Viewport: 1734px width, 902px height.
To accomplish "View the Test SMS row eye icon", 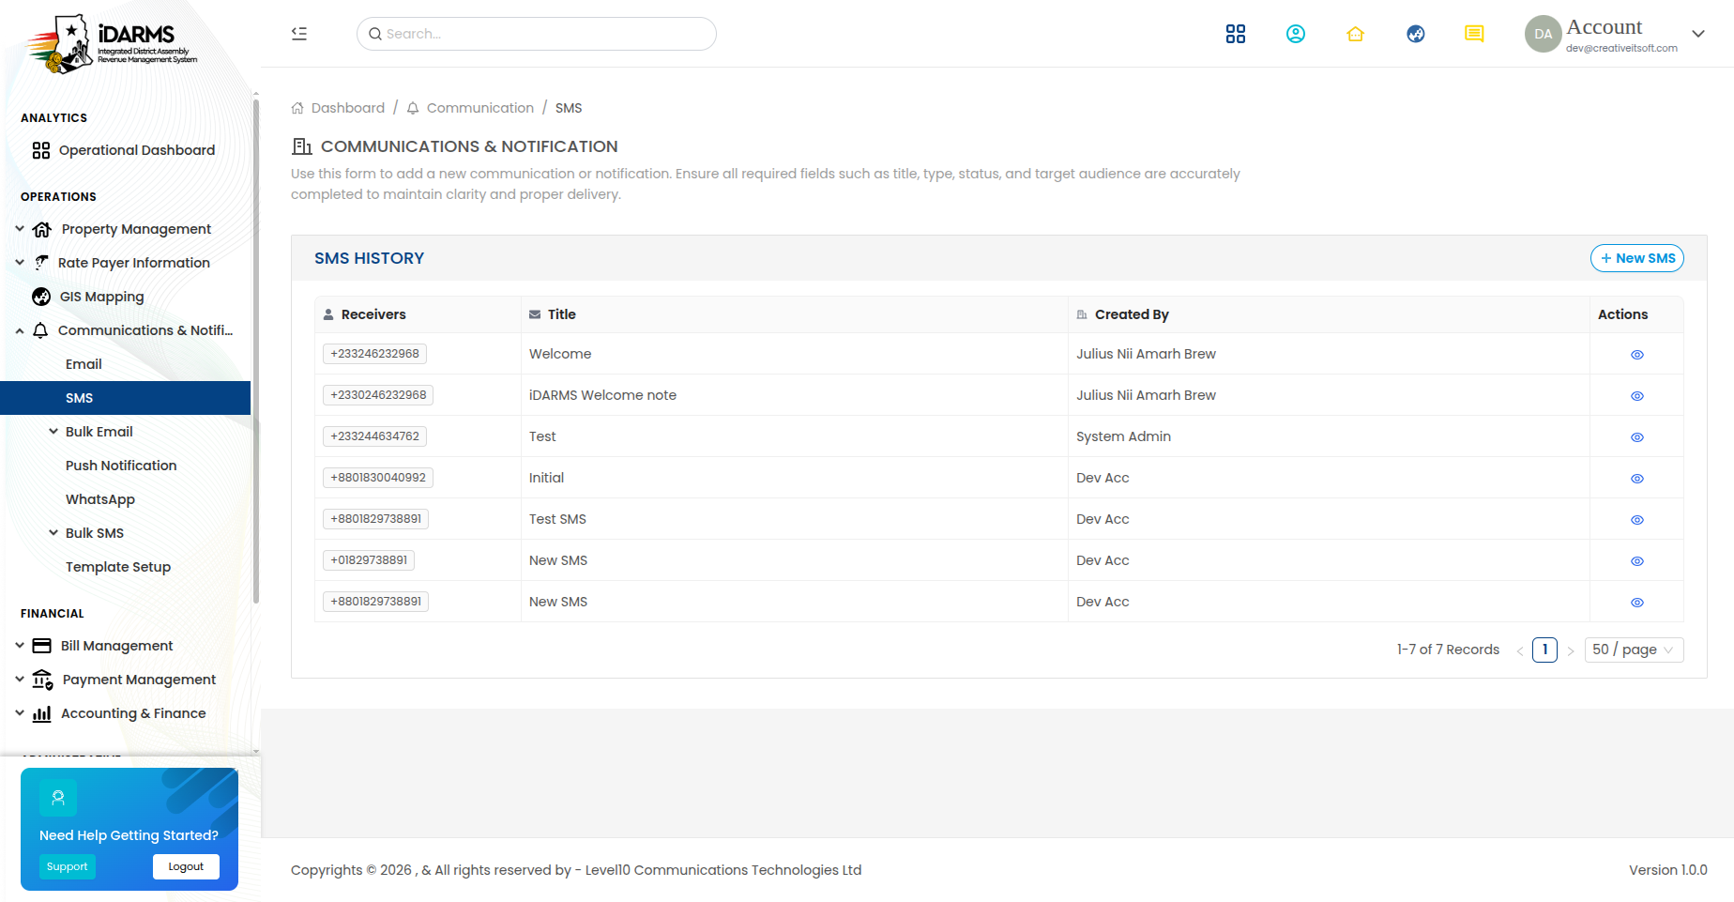I will tap(1637, 520).
